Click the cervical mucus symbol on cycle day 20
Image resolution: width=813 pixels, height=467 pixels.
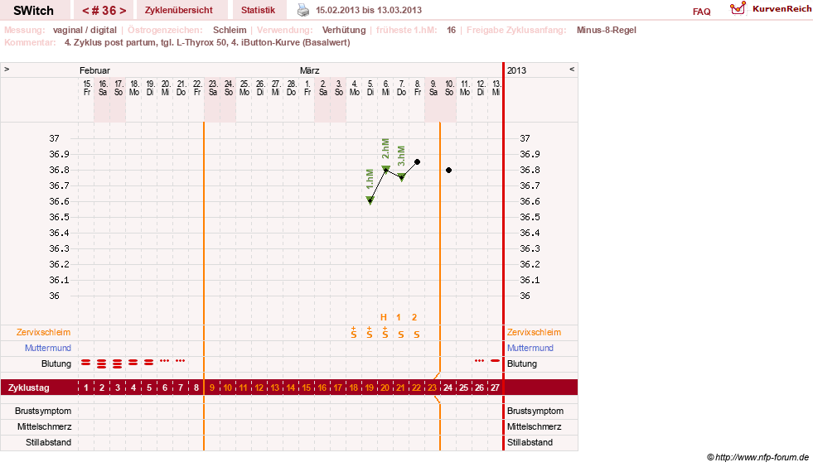(x=385, y=333)
